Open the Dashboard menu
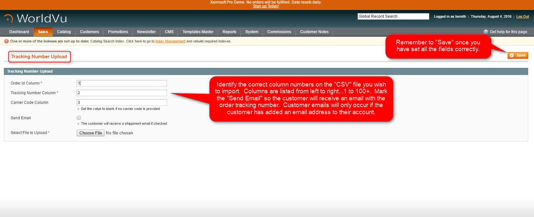The height and width of the screenshot is (217, 534). [x=19, y=32]
